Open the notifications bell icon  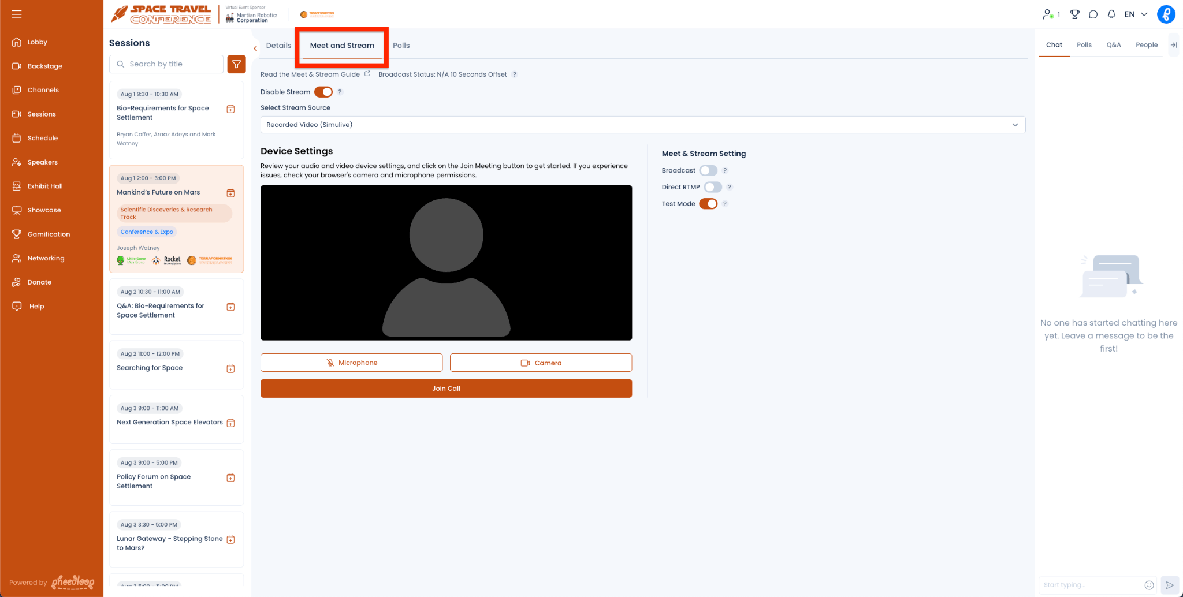click(x=1111, y=14)
